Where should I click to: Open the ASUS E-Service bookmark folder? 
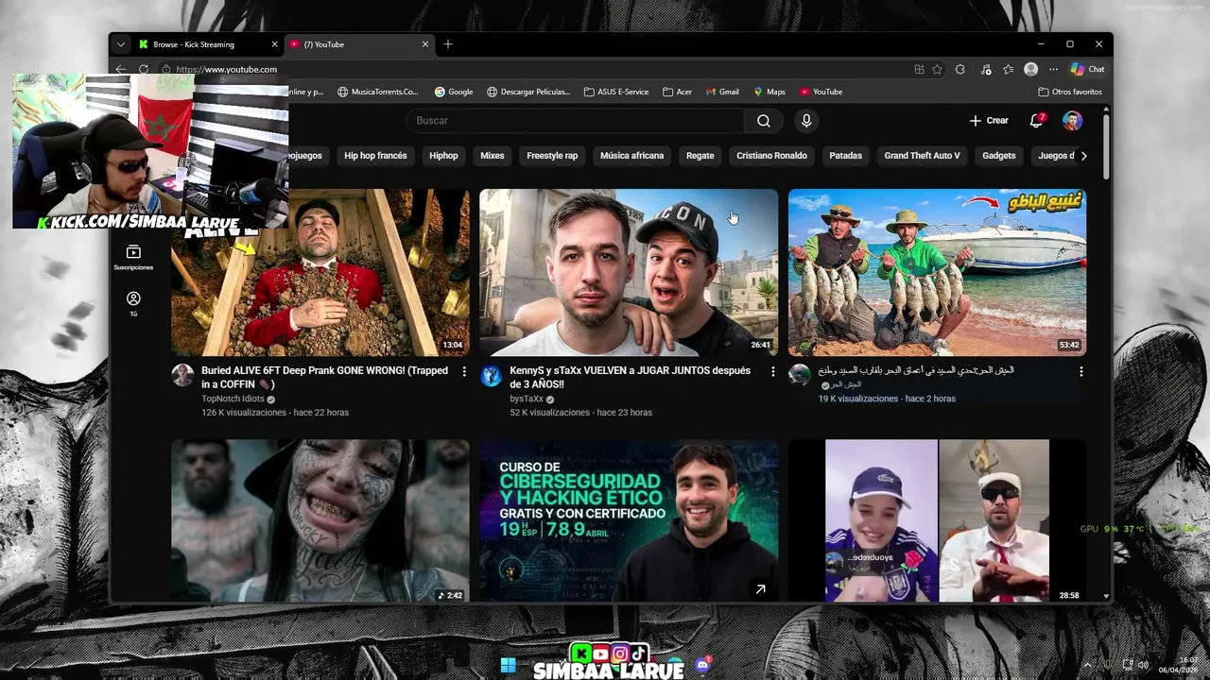point(616,92)
